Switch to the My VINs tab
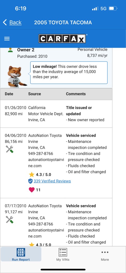126x273 pixels. pyautogui.click(x=63, y=254)
